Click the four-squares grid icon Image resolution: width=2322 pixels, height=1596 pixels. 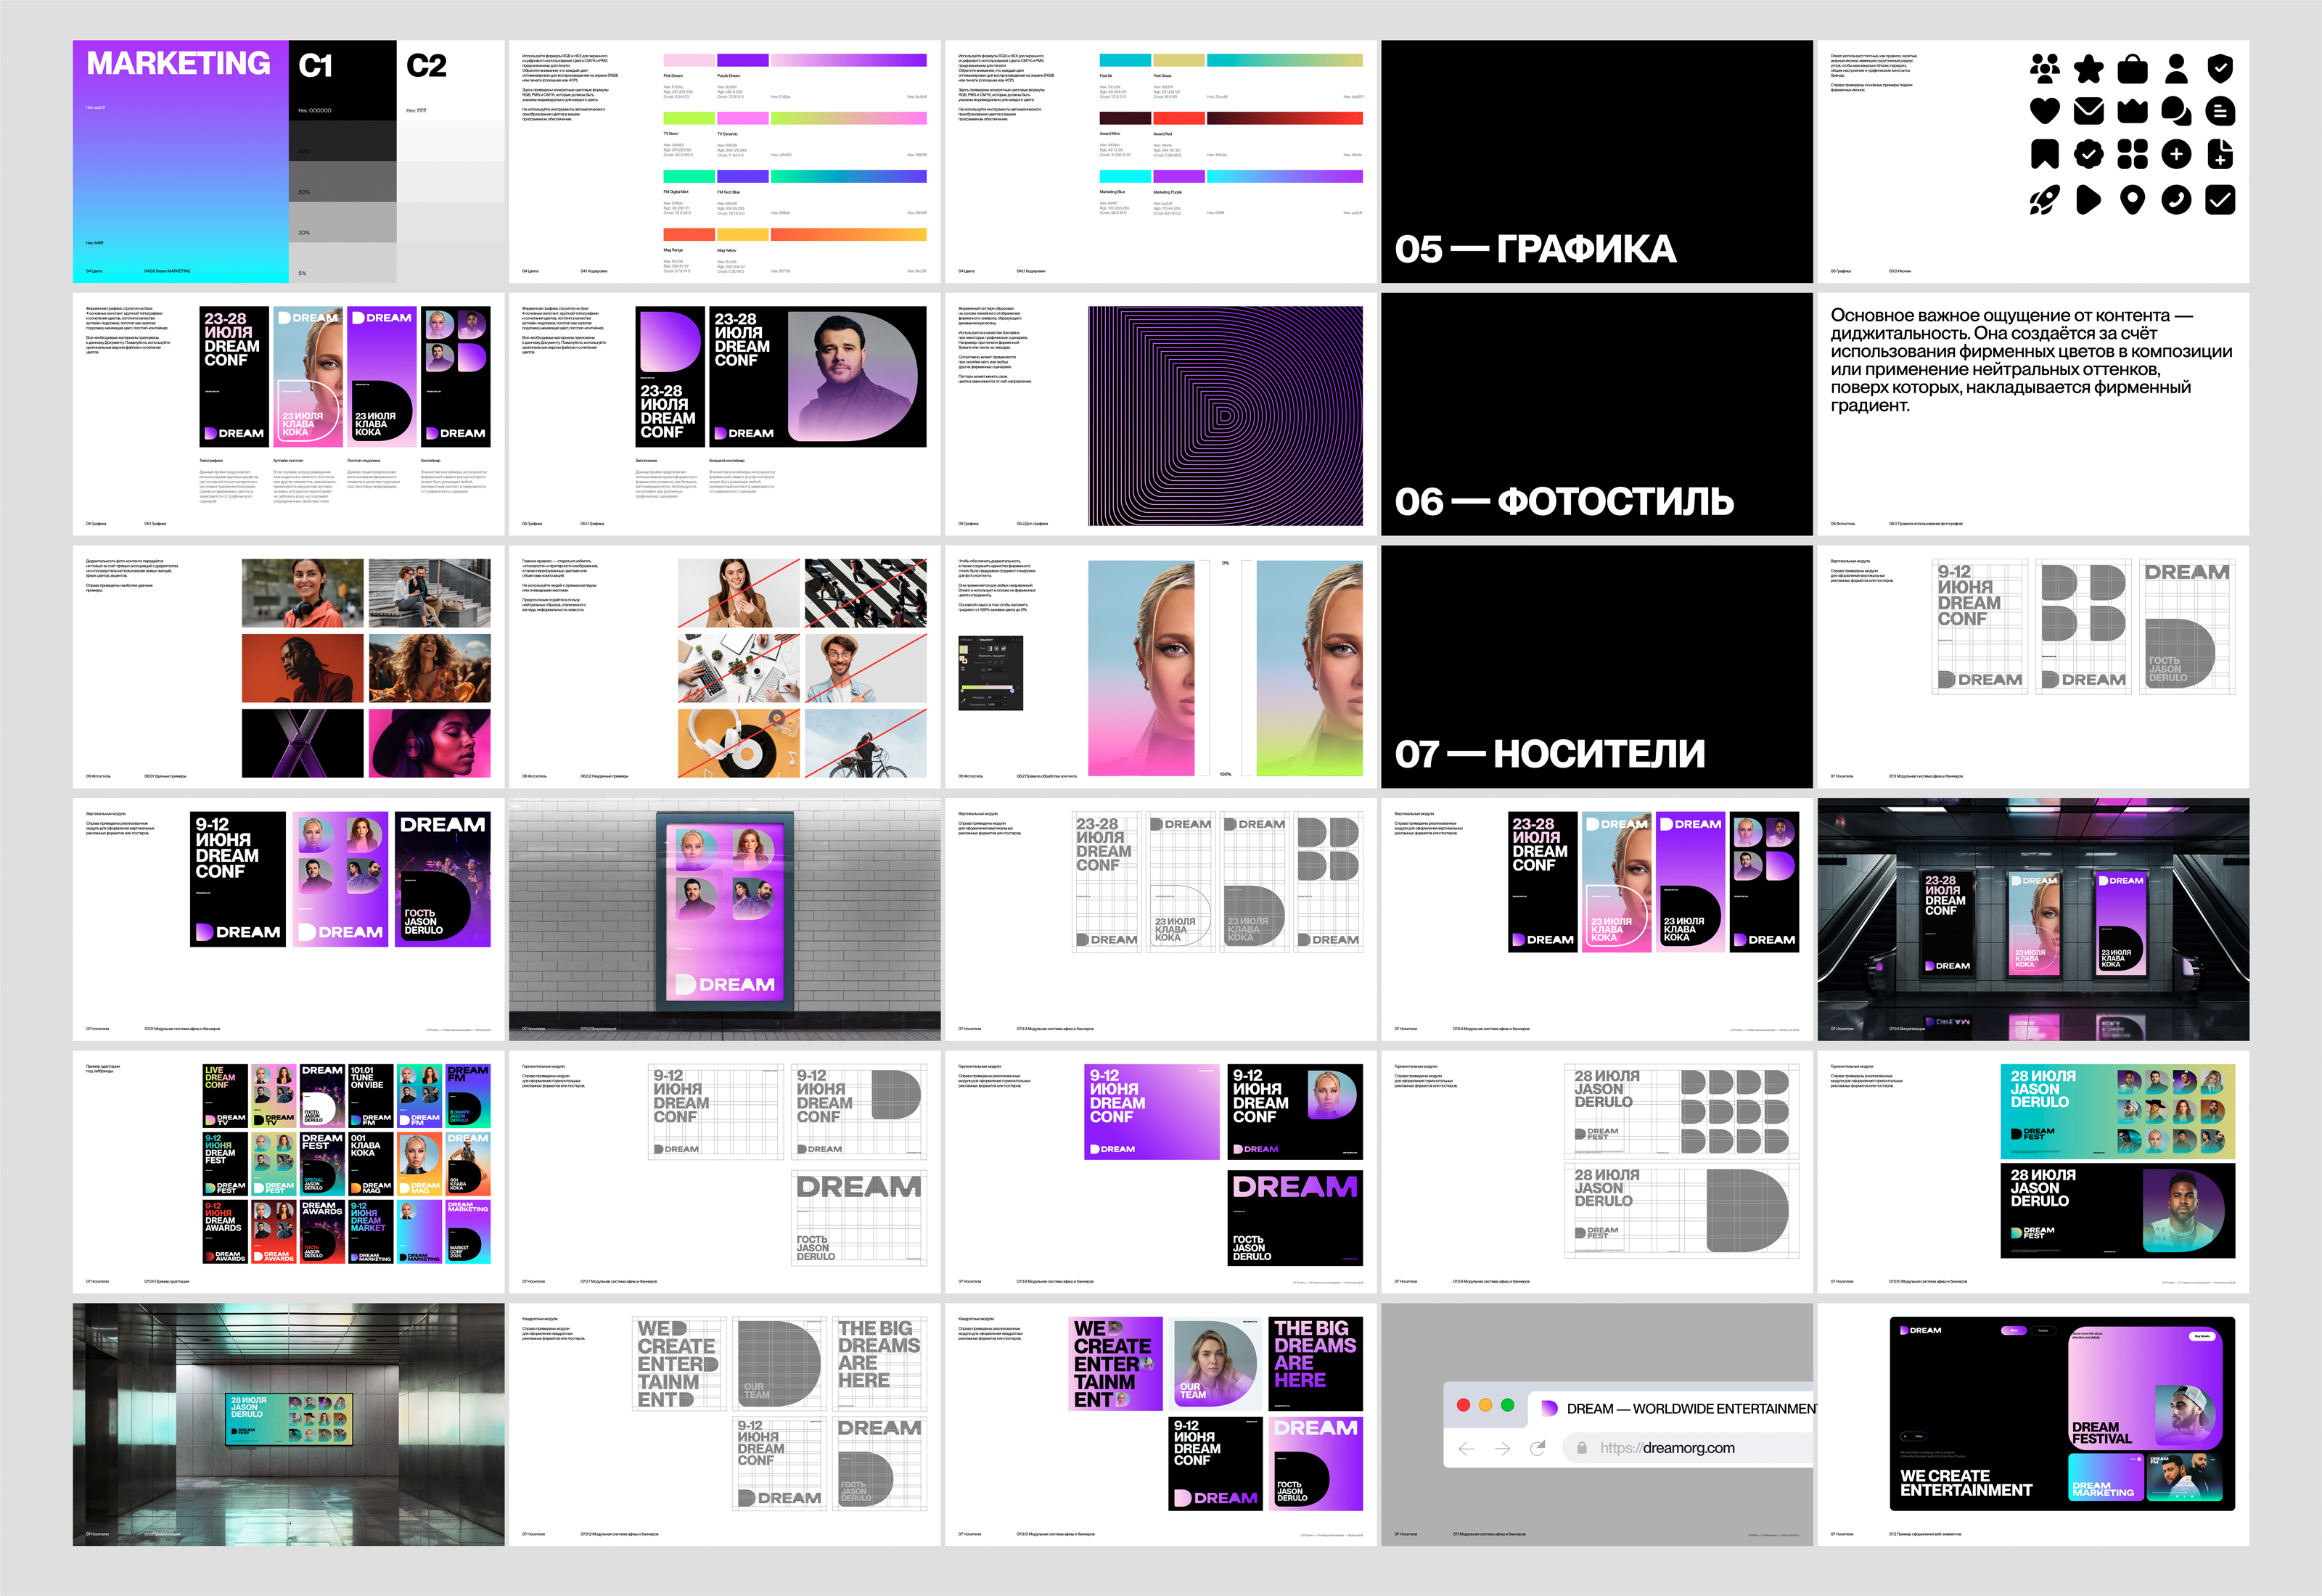click(2132, 154)
